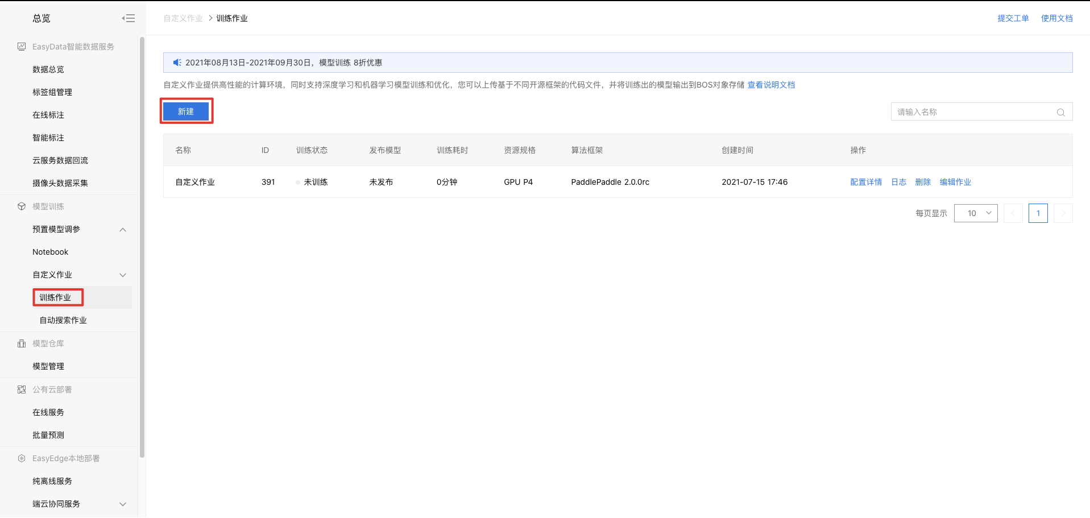Click the 模型仓库 section icon
The height and width of the screenshot is (518, 1090).
(22, 343)
